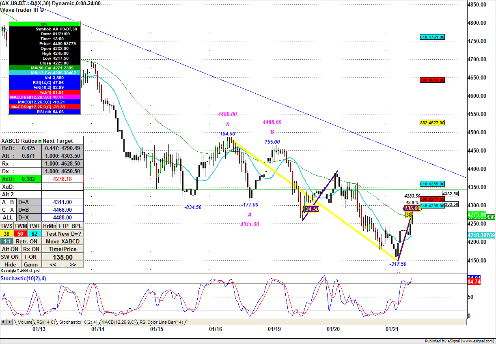Toggle SW ON setting
Viewport: 496px width, 344px height.
pos(10,257)
